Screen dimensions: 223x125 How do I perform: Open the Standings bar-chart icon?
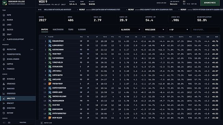pos(4,84)
